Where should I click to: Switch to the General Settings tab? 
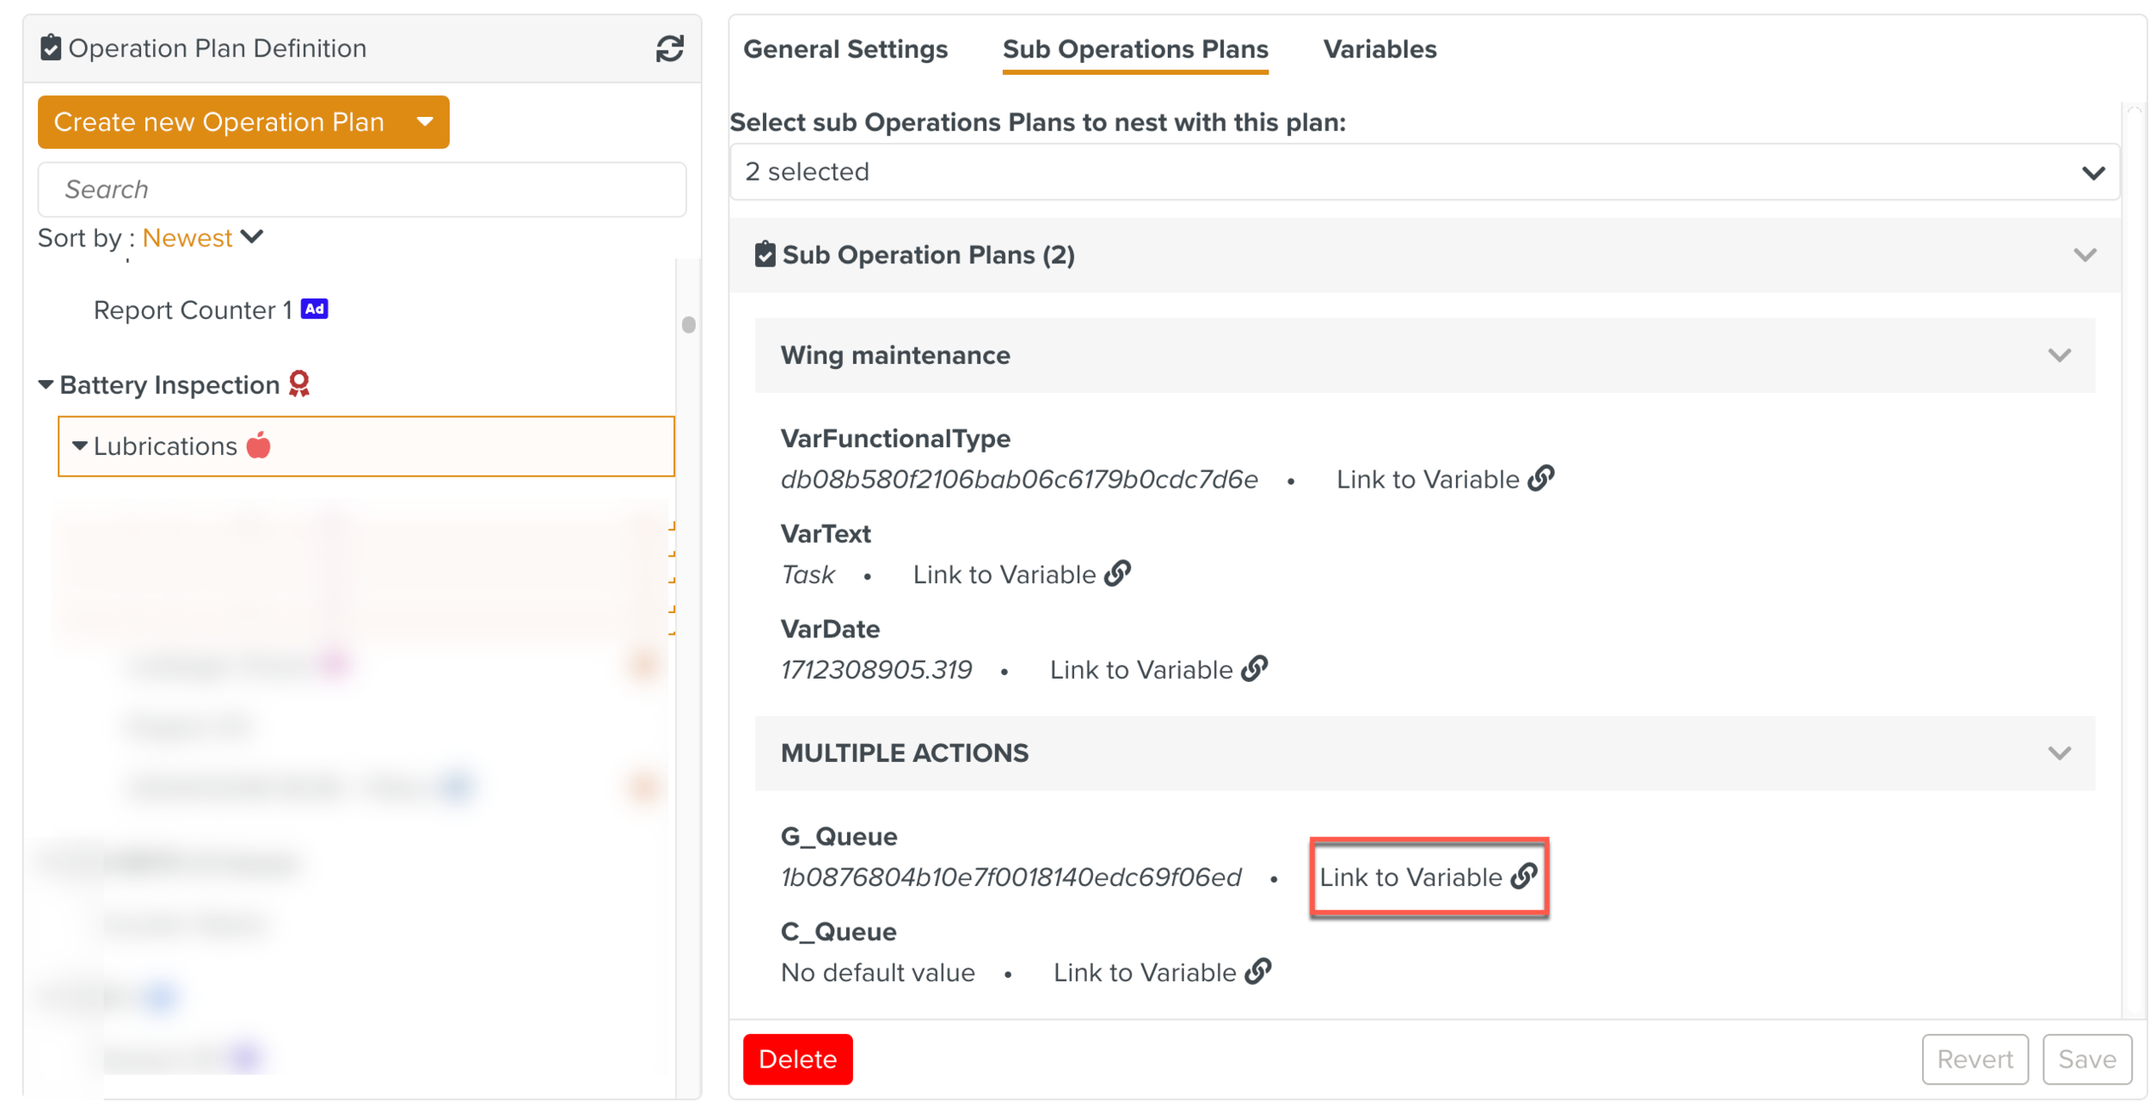point(845,49)
